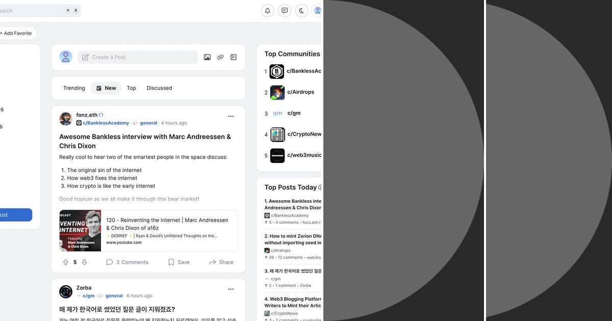
Task: Open options menu on Zorba's post
Action: click(231, 289)
